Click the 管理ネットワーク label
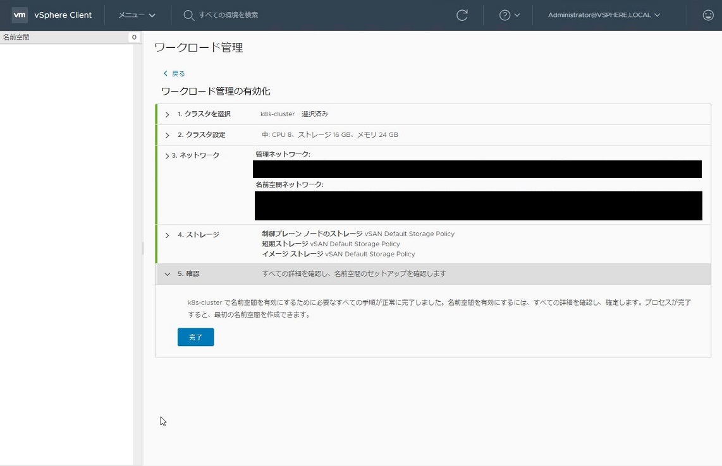Image resolution: width=722 pixels, height=466 pixels. 283,154
